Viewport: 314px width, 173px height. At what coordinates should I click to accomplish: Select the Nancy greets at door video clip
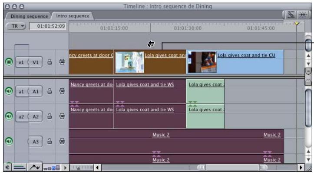click(x=91, y=62)
